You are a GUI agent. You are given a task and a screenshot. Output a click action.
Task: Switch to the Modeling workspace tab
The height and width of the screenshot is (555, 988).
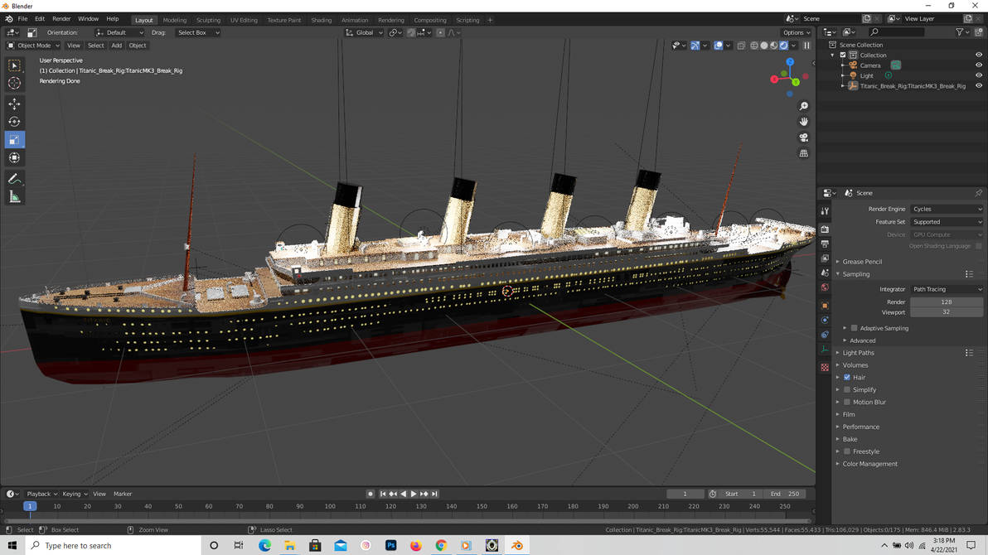tap(175, 20)
